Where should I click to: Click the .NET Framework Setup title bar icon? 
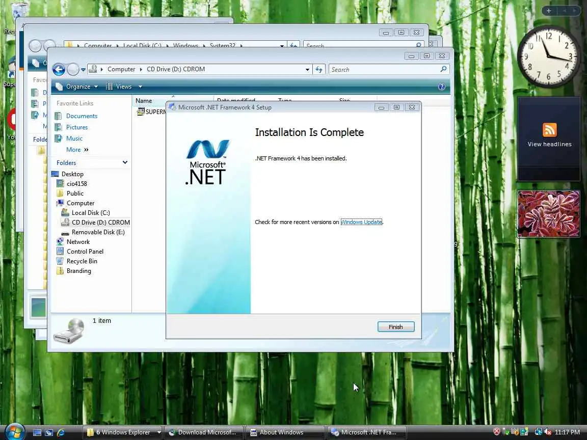[172, 107]
